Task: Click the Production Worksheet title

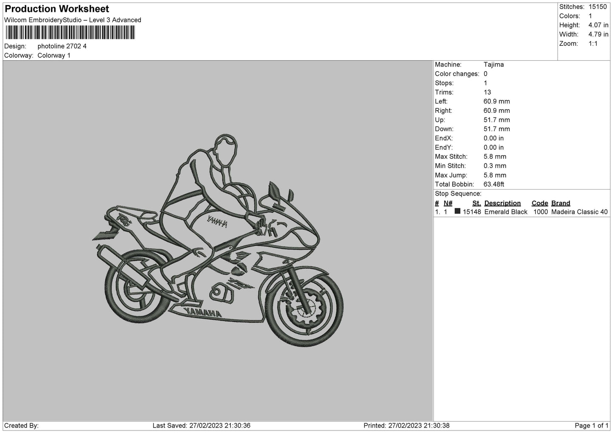Action: [x=57, y=9]
